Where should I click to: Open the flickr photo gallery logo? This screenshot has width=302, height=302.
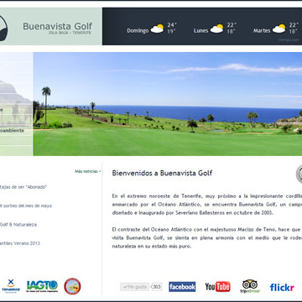coord(282,287)
